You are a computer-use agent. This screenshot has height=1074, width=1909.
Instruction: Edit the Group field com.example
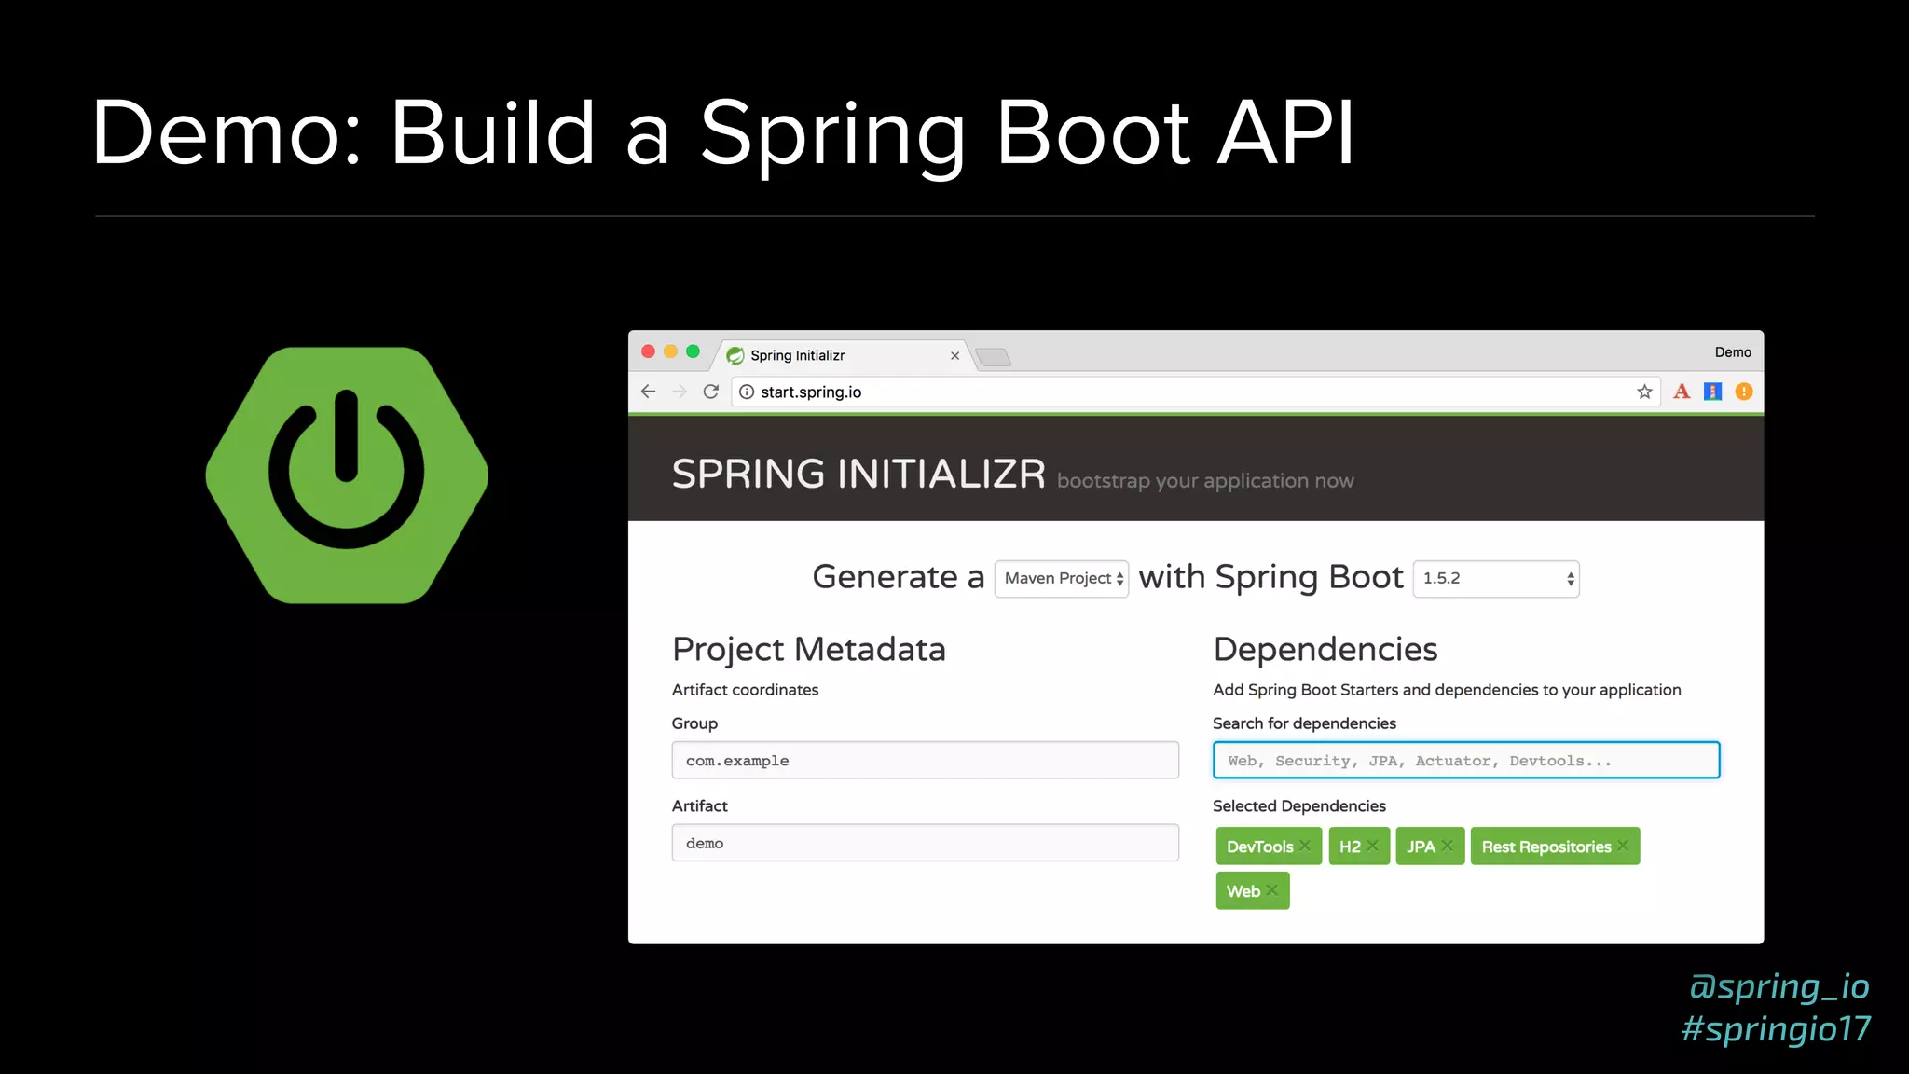click(x=925, y=761)
